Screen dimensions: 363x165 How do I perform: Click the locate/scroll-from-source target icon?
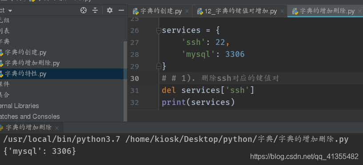click(x=84, y=10)
